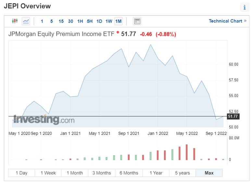Screen dimensions: 251x185
Task: Select the 1 Week range tab
Action: (48, 173)
